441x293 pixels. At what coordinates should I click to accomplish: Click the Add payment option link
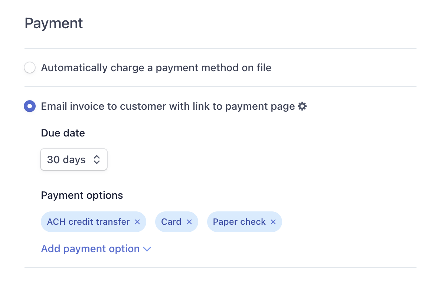pos(90,248)
